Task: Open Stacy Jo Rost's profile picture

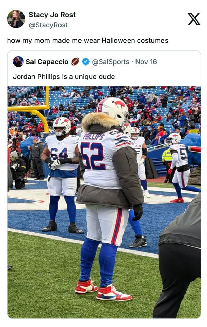Action: (16, 19)
